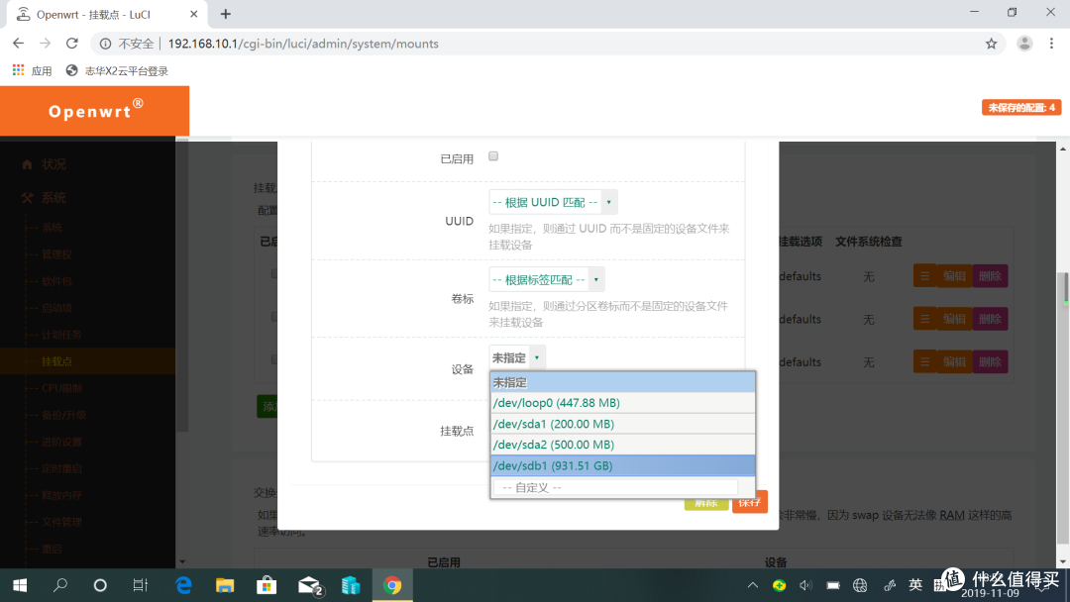The width and height of the screenshot is (1070, 602).
Task: Click drag handle icon in third row
Action: pyautogui.click(x=924, y=362)
